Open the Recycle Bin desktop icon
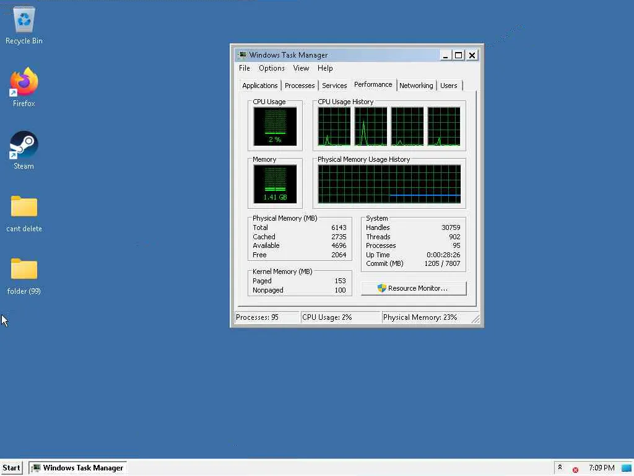The width and height of the screenshot is (634, 476). (24, 25)
